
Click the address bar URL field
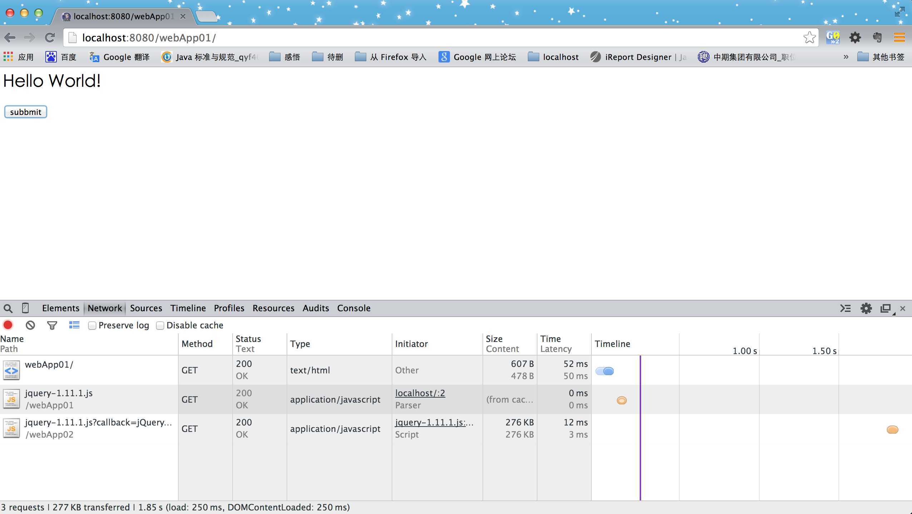point(440,37)
